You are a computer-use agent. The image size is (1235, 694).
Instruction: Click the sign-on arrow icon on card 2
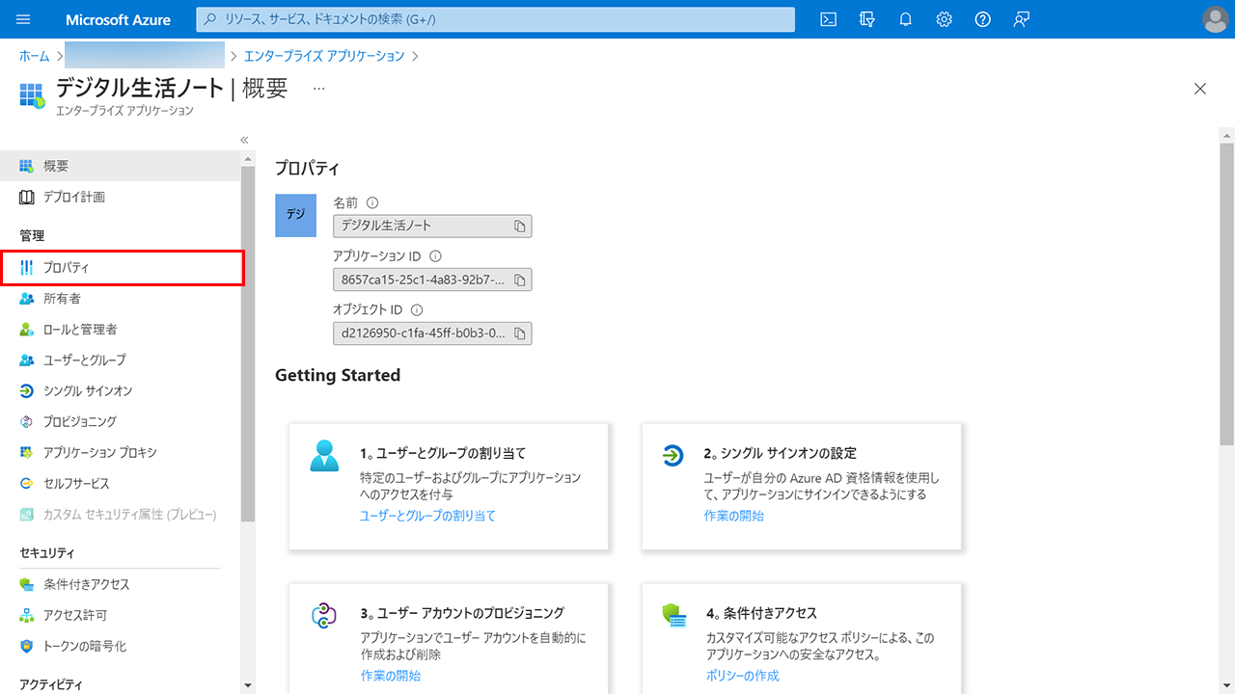coord(673,455)
